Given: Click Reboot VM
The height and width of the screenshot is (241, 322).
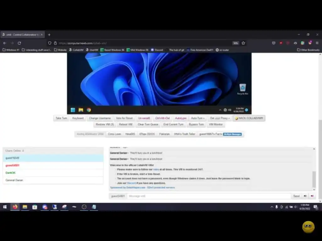Looking at the screenshot, I should click(125, 124).
